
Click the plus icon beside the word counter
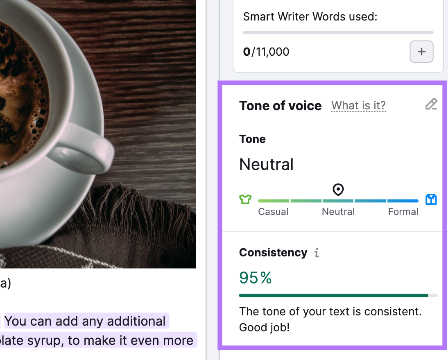pyautogui.click(x=421, y=52)
